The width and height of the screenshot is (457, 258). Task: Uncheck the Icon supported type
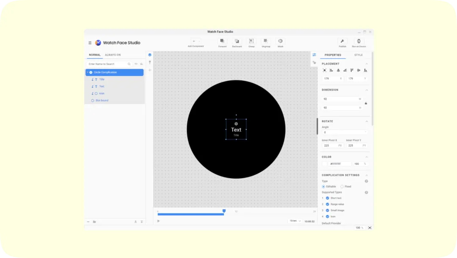coord(327,216)
